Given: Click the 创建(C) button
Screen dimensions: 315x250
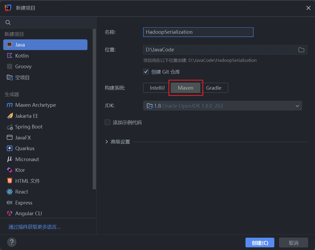Looking at the screenshot, I should [x=260, y=243].
